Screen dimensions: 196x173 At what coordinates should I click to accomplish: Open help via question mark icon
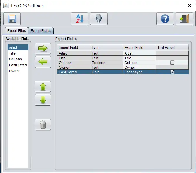tap(165, 19)
